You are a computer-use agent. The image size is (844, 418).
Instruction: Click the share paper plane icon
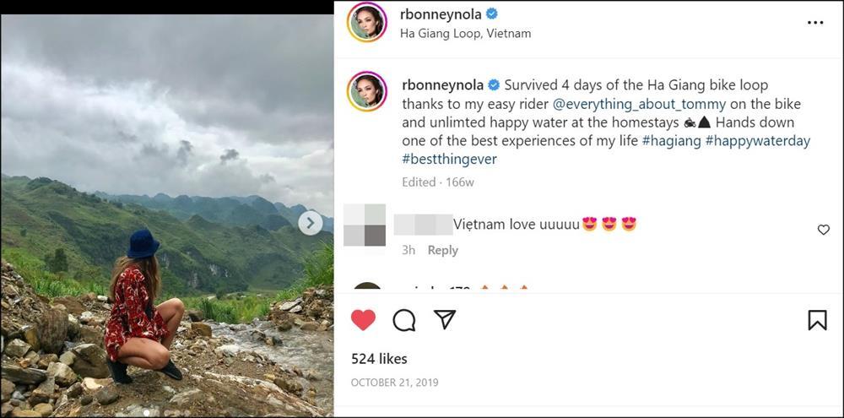point(445,319)
